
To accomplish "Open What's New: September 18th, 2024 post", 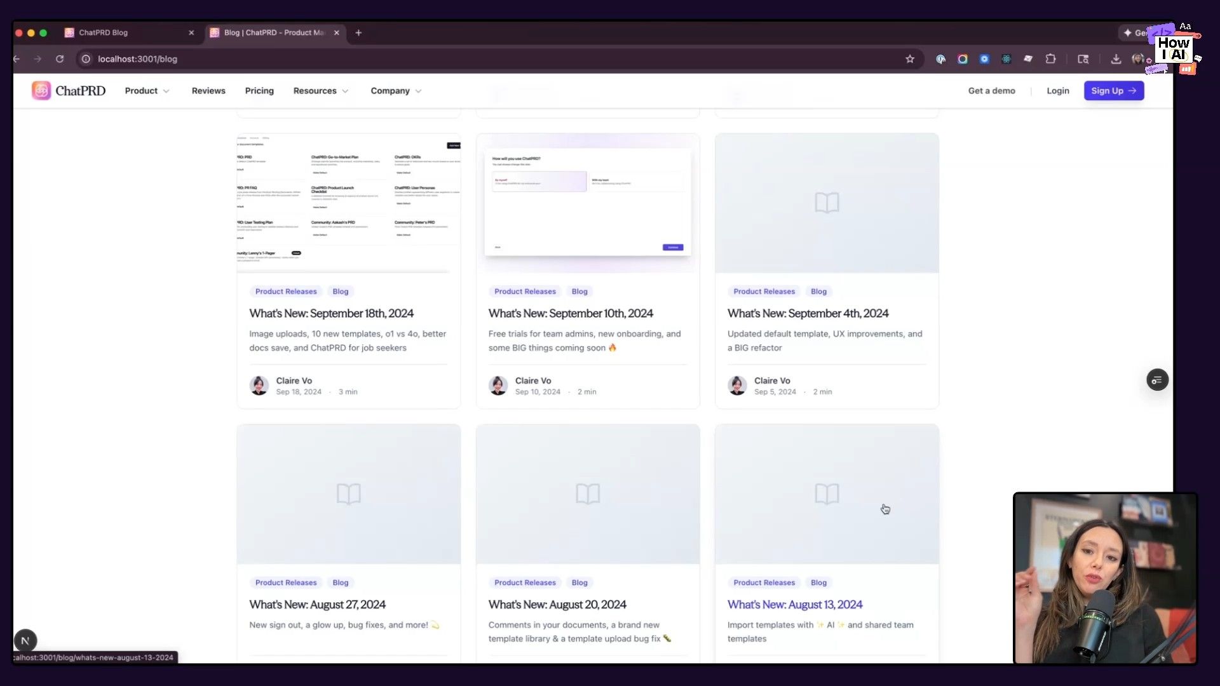I will coord(331,313).
